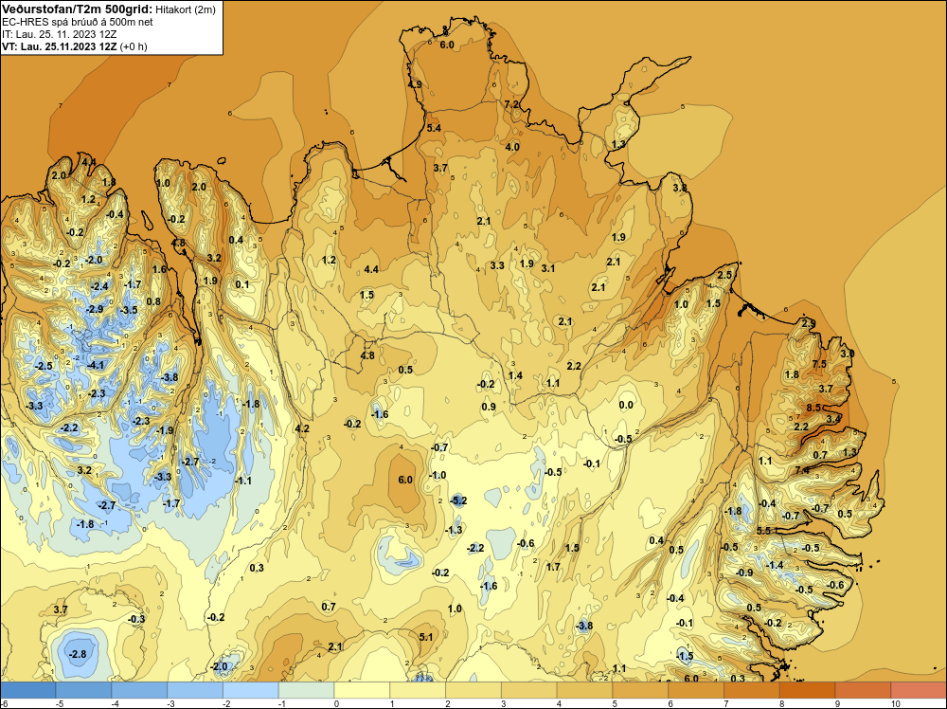Click the legend swatch between -4 and -3
This screenshot has height=709, width=947.
[139, 690]
